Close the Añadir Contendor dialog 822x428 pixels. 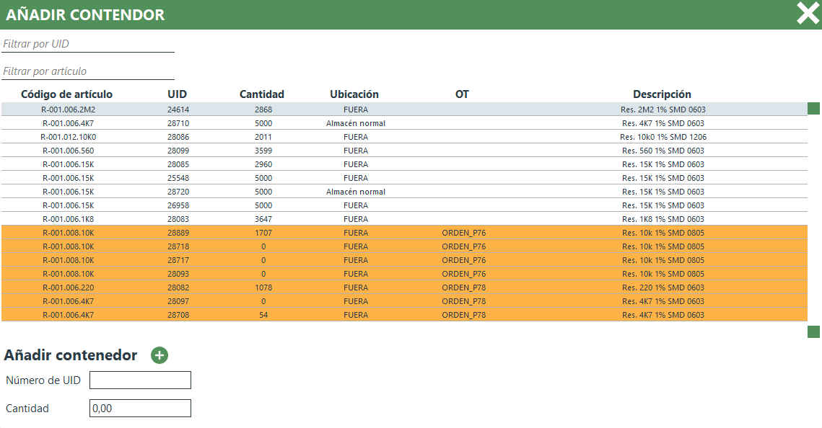[x=808, y=14]
